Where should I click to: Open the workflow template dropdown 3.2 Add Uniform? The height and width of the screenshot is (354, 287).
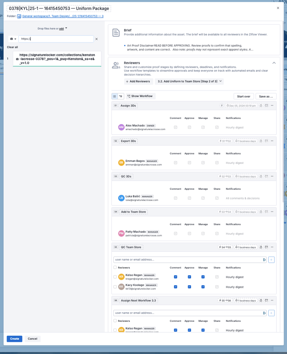(189, 81)
